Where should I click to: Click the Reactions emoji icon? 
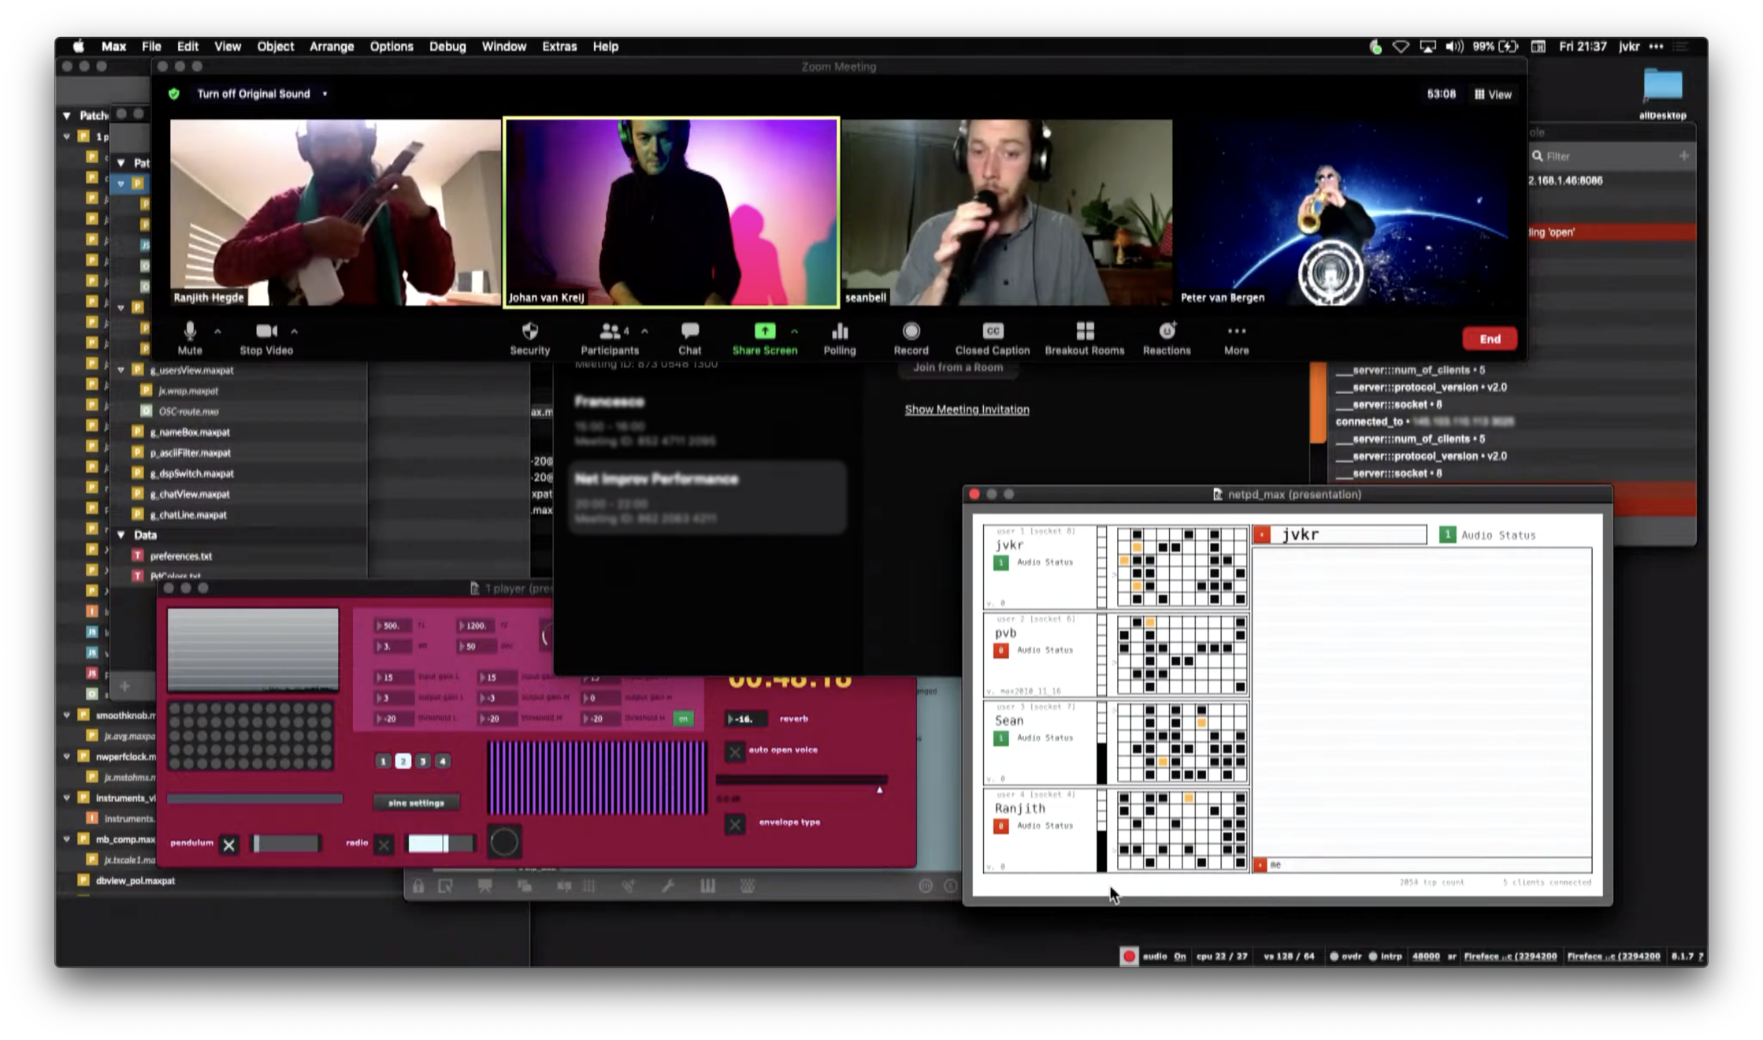click(1167, 332)
